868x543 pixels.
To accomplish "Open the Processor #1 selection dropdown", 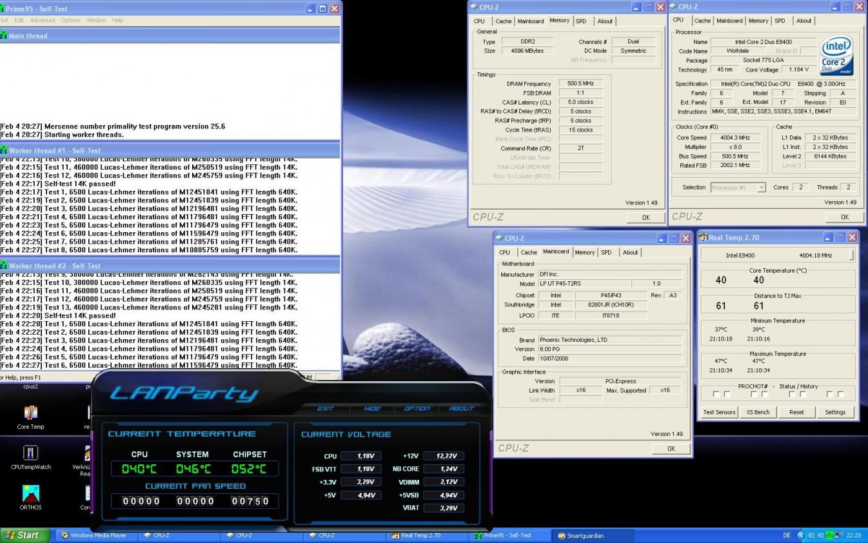I will tap(738, 188).
